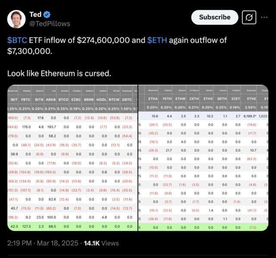The width and height of the screenshot is (276, 258).
Task: Click the GBTC column header in image
Action: (127, 100)
